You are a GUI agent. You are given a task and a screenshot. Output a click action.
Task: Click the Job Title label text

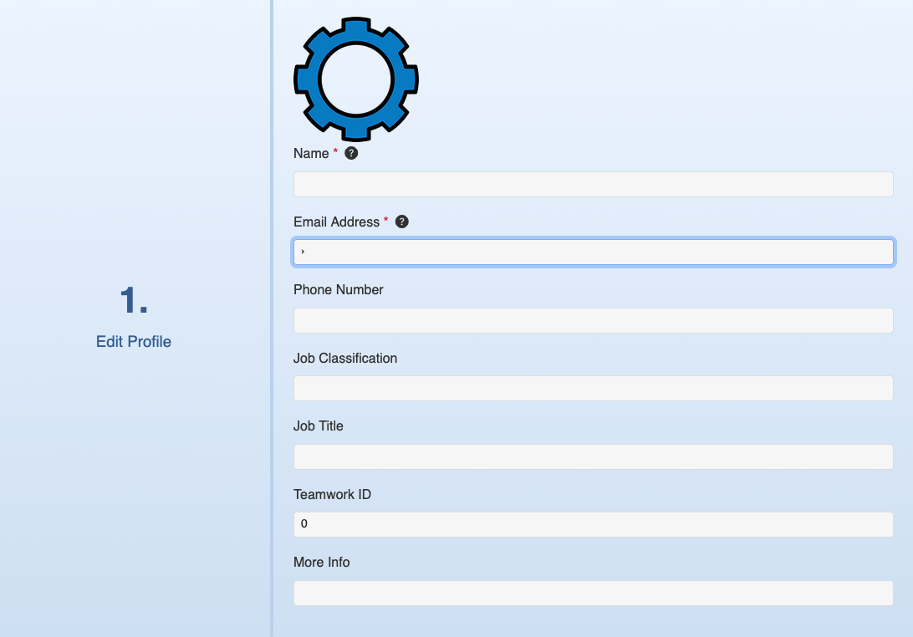[318, 426]
